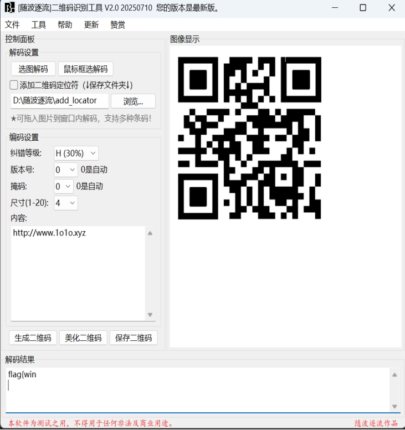Open the 纠错等级 H (30%) dropdown
Screen dimensions: 405x430
click(x=76, y=153)
